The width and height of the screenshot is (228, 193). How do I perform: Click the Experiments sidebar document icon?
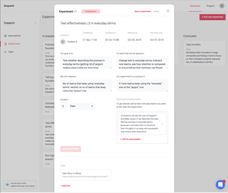pos(5,44)
